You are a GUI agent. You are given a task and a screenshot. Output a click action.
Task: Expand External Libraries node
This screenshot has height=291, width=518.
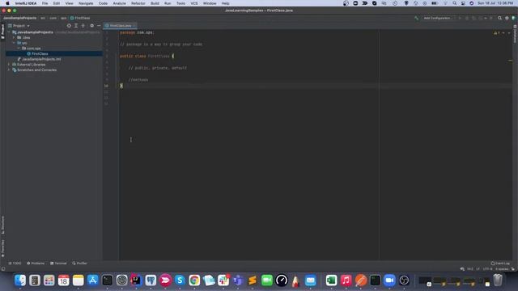[9, 65]
